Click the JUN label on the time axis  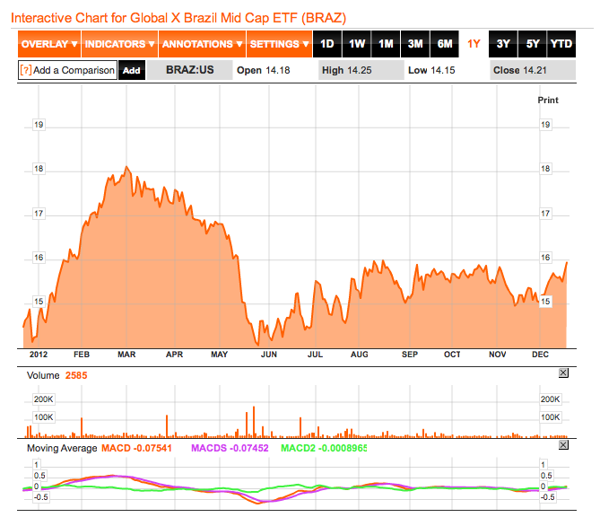pyautogui.click(x=269, y=355)
